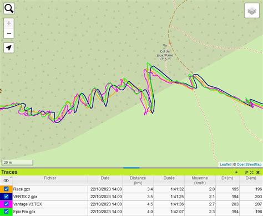Click Race.gpx distance value 3.4
This screenshot has width=263, height=216.
click(x=150, y=189)
